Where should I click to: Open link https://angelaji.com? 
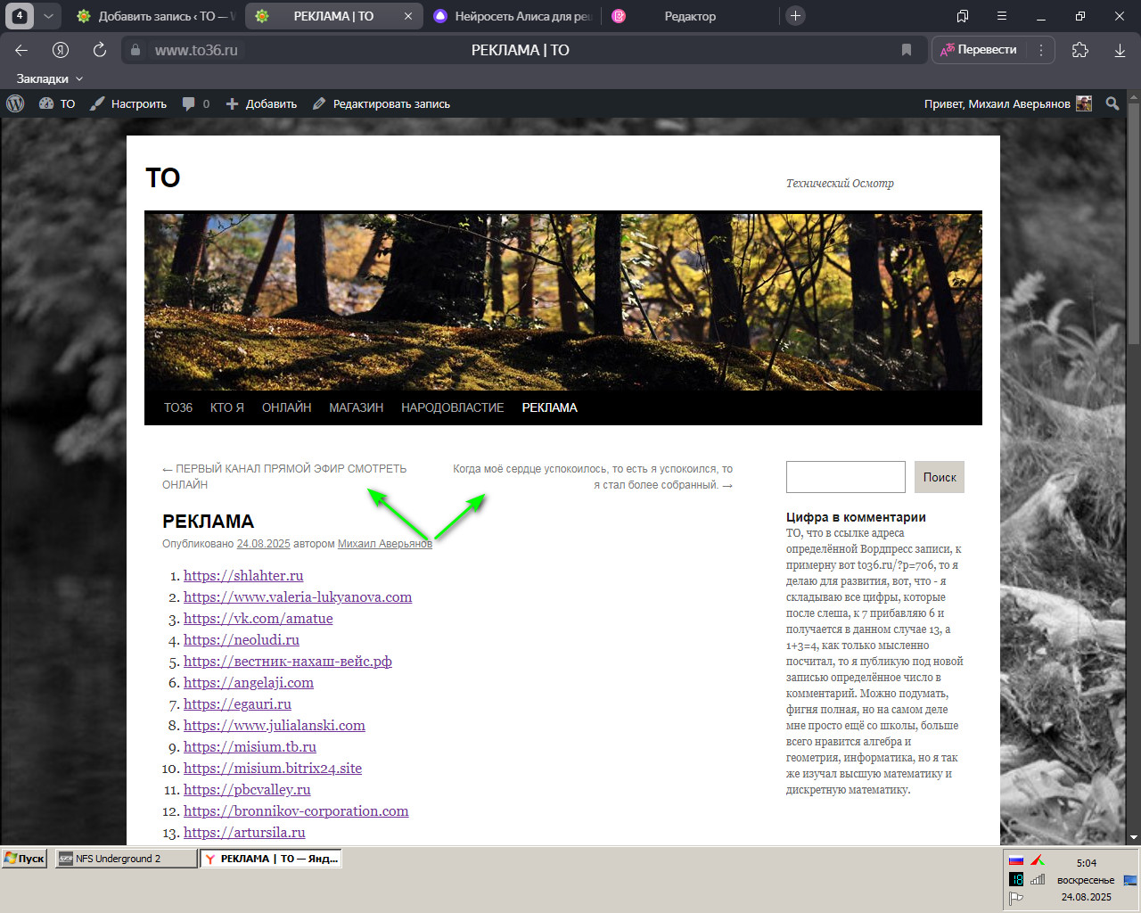(249, 683)
